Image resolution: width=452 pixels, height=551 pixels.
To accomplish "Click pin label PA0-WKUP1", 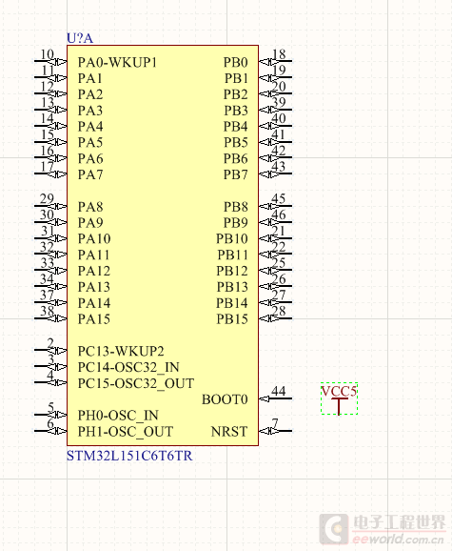I will coord(117,62).
